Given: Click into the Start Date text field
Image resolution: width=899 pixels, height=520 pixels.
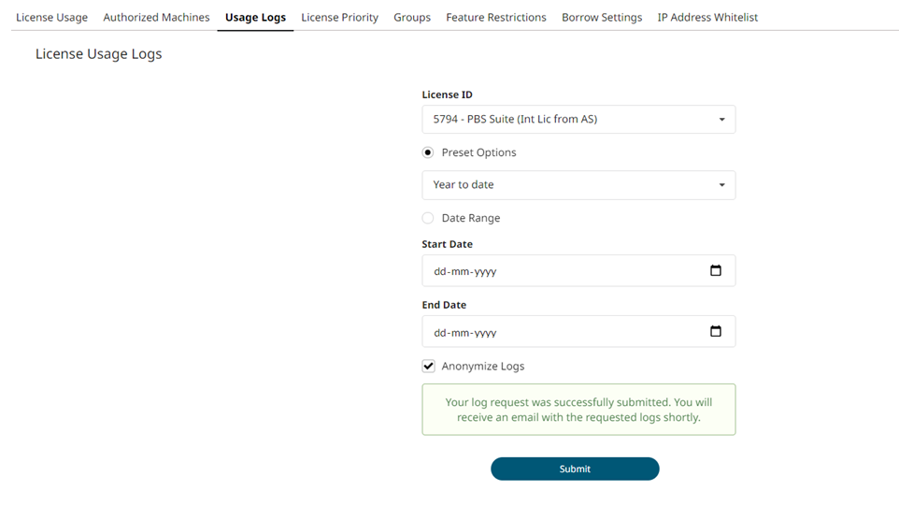Looking at the screenshot, I should point(561,271).
